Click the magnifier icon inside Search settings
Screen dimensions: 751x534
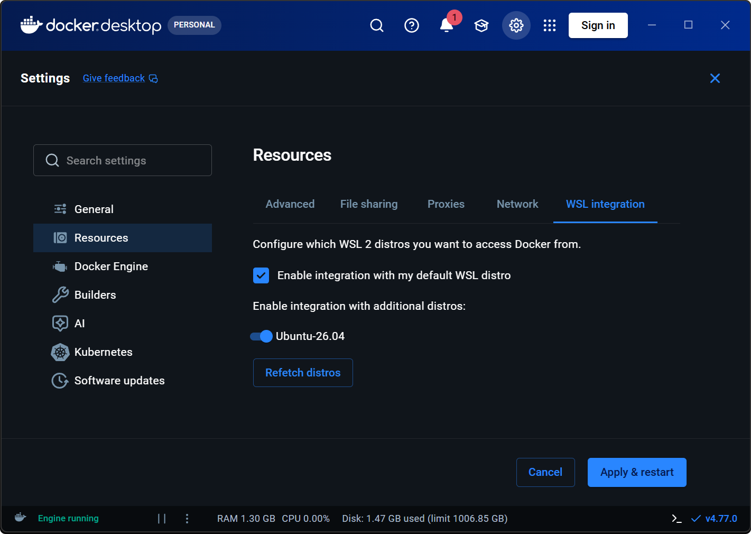[52, 160]
